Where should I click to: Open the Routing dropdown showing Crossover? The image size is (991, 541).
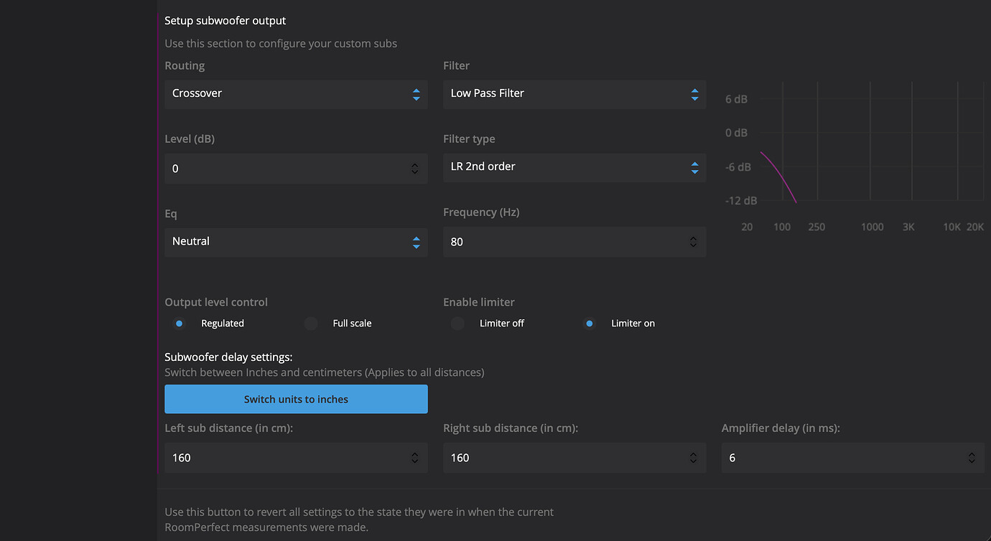(x=295, y=94)
